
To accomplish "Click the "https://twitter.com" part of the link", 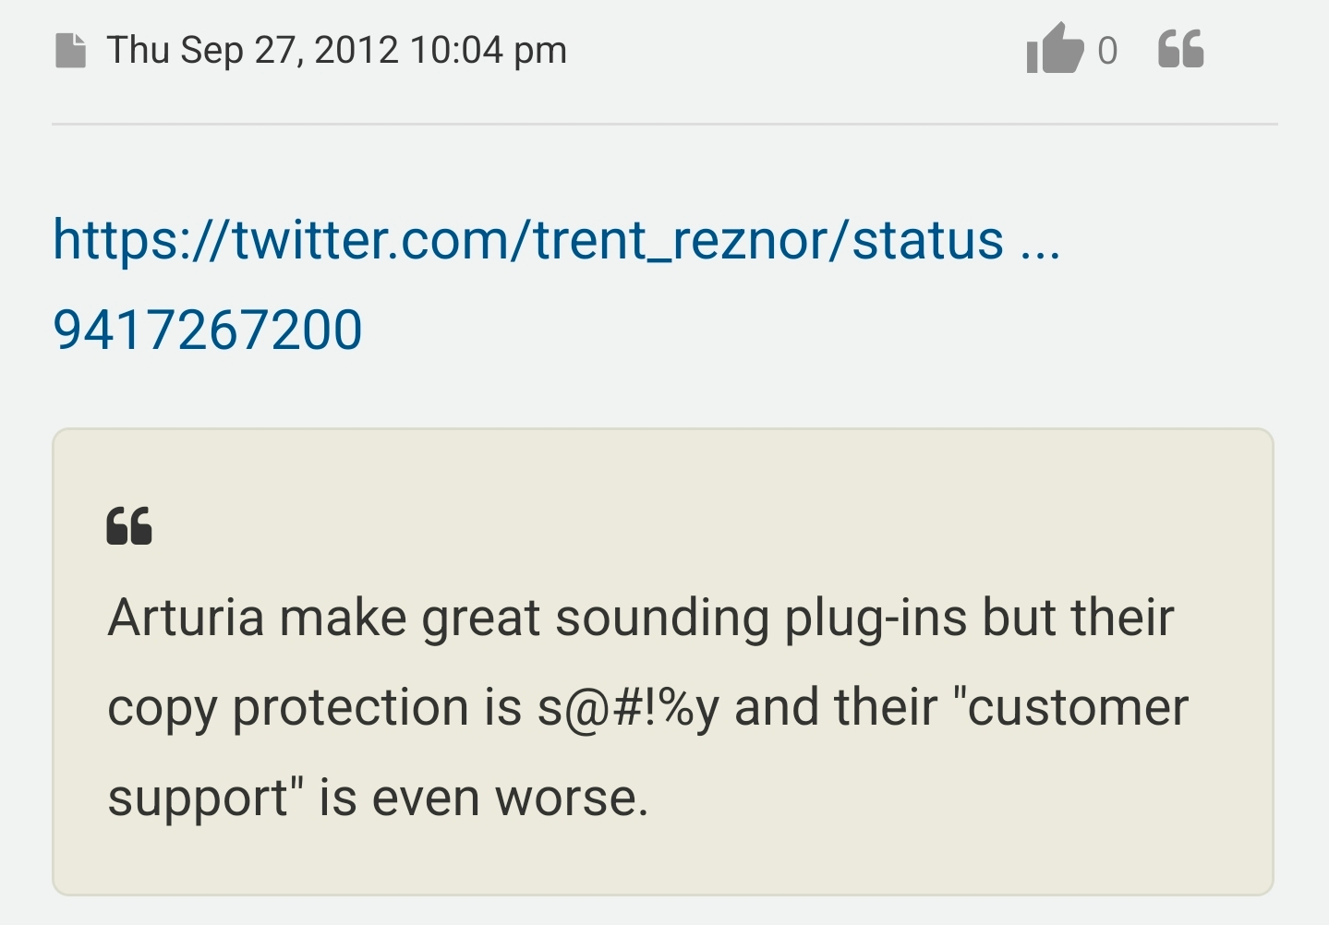I will [x=277, y=240].
